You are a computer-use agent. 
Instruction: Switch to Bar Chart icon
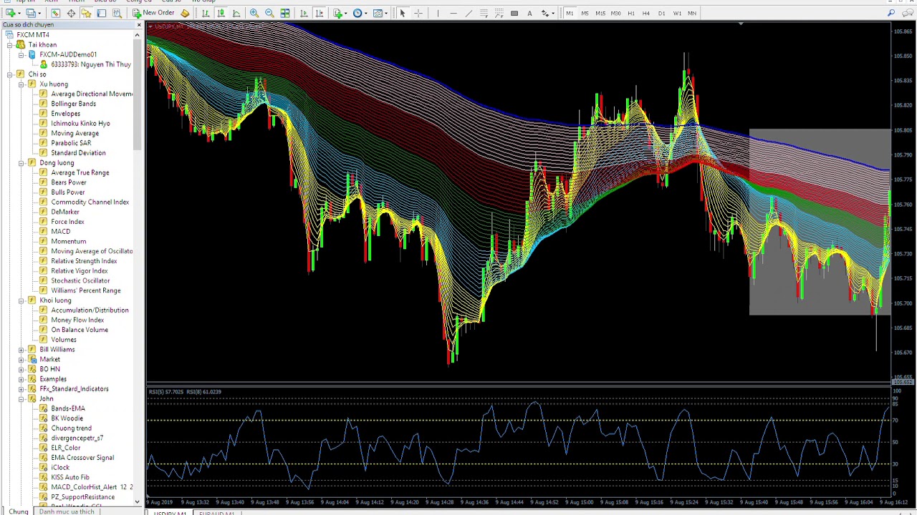point(206,13)
